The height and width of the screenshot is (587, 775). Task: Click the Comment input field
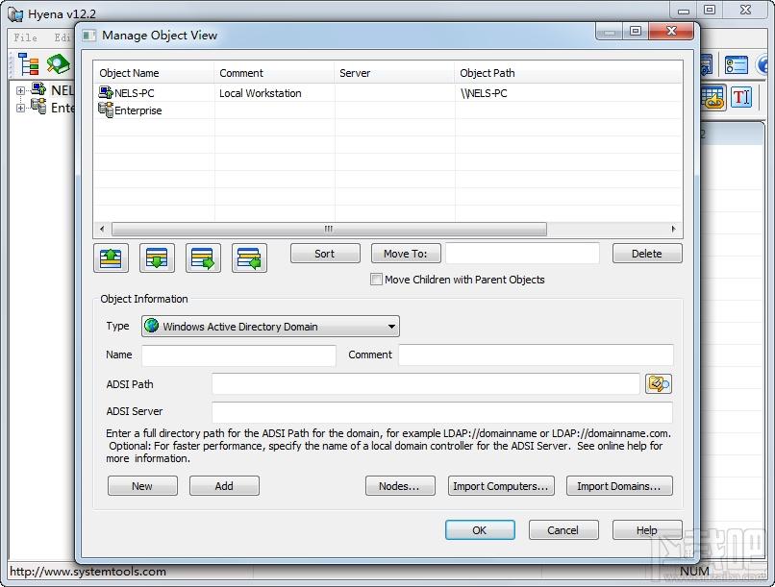[536, 355]
